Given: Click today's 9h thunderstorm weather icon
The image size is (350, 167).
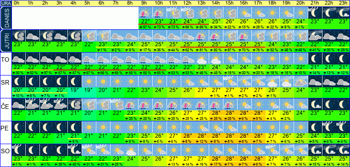Looking at the screenshot, I should tap(145, 13).
